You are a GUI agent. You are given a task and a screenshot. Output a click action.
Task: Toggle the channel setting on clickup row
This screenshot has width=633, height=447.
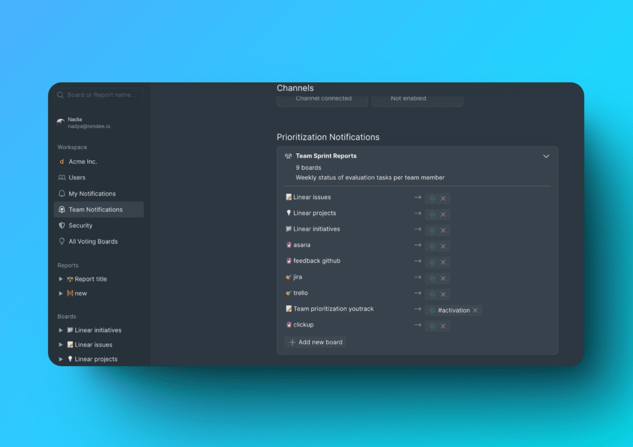pyautogui.click(x=433, y=325)
